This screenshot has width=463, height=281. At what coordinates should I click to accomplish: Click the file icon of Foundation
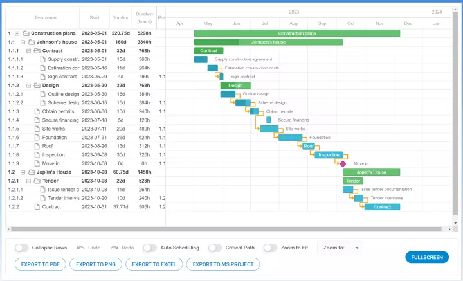coord(37,138)
